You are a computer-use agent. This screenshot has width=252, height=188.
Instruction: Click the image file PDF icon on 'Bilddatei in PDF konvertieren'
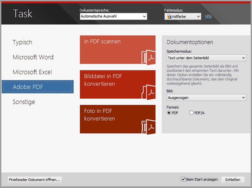coord(148,91)
